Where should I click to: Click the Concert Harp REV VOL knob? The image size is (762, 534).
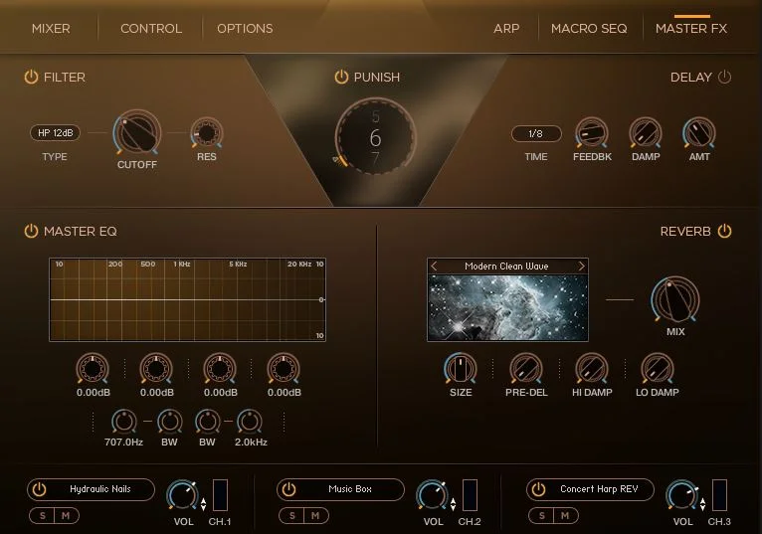click(681, 494)
